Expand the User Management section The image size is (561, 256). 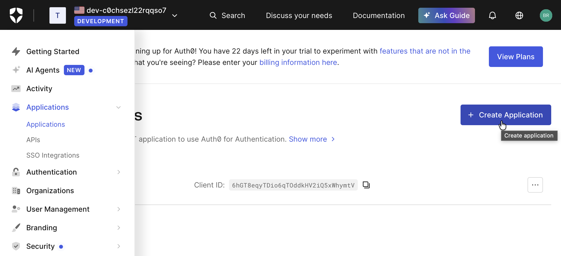click(118, 209)
